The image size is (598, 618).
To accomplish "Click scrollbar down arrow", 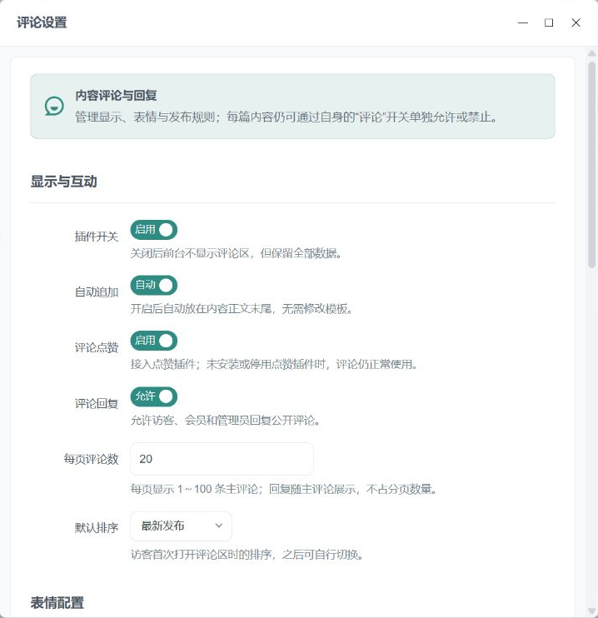I will tap(591, 611).
